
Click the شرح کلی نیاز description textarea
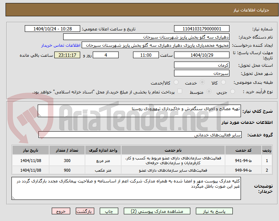click(x=139, y=111)
